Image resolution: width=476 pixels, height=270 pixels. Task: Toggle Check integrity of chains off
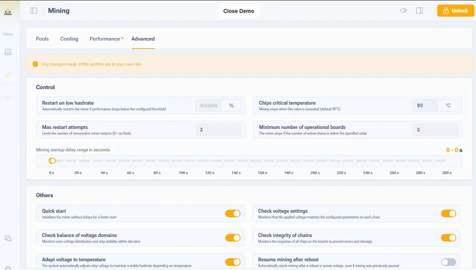coord(448,238)
